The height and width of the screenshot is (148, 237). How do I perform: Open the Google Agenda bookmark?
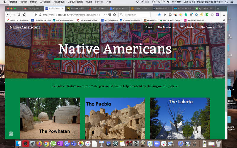pos(109,20)
